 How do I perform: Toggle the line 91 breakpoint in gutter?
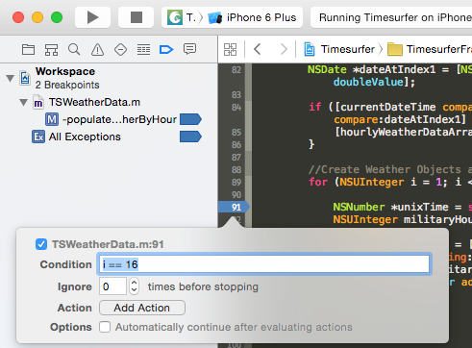click(x=234, y=207)
